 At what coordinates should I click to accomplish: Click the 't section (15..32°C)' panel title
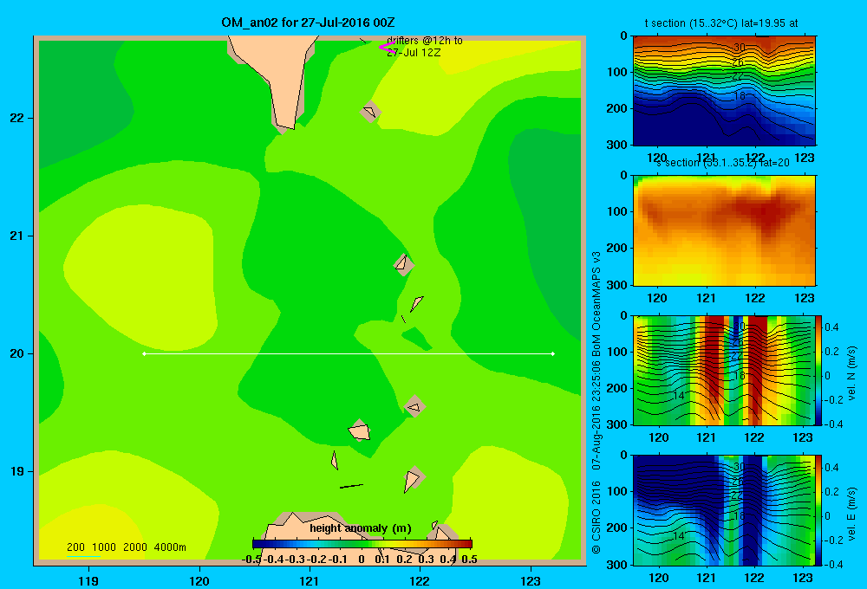tap(721, 23)
